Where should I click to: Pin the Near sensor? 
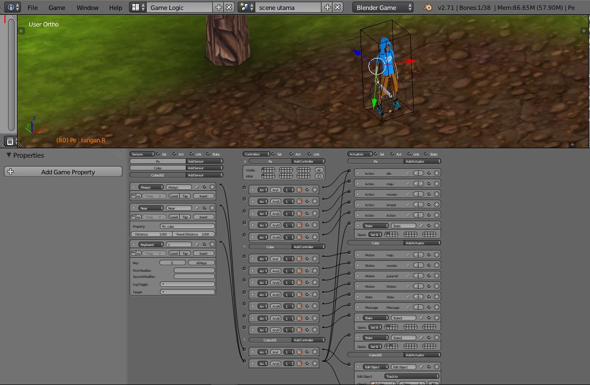[x=196, y=208]
